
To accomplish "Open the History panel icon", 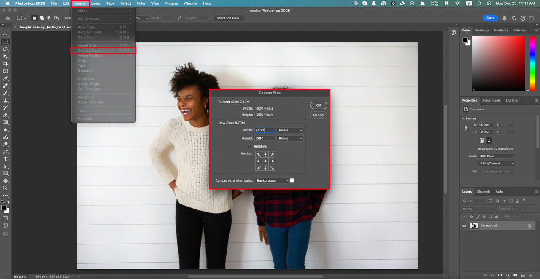I will [x=454, y=32].
